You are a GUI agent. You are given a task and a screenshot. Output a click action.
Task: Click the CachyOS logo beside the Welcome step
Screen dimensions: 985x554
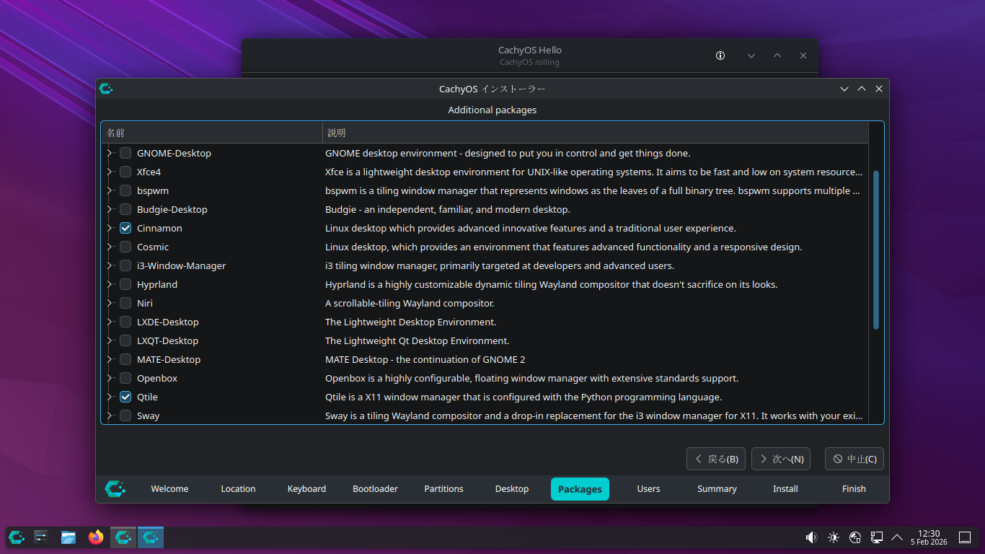point(115,488)
